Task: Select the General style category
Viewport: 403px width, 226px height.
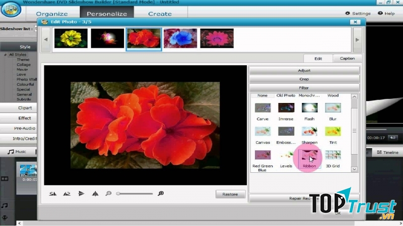Action: point(24,94)
